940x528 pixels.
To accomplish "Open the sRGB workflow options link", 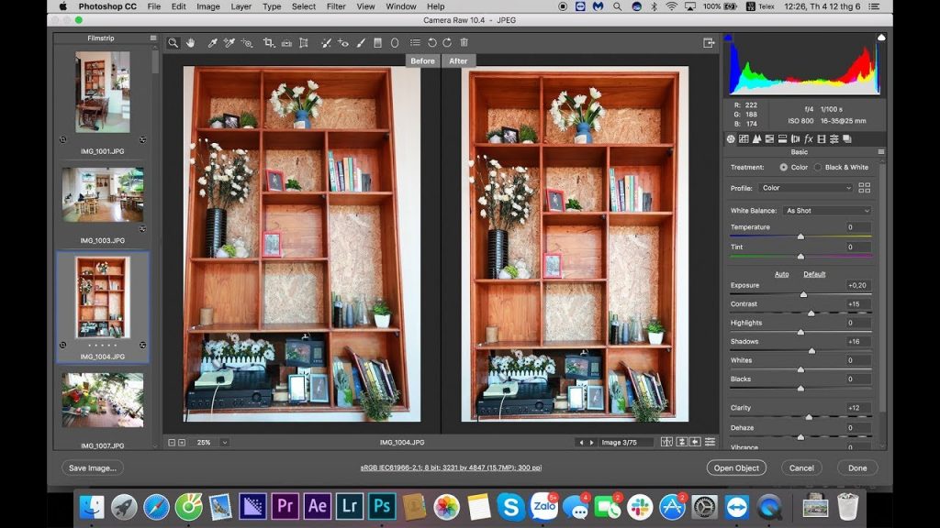I will point(451,467).
